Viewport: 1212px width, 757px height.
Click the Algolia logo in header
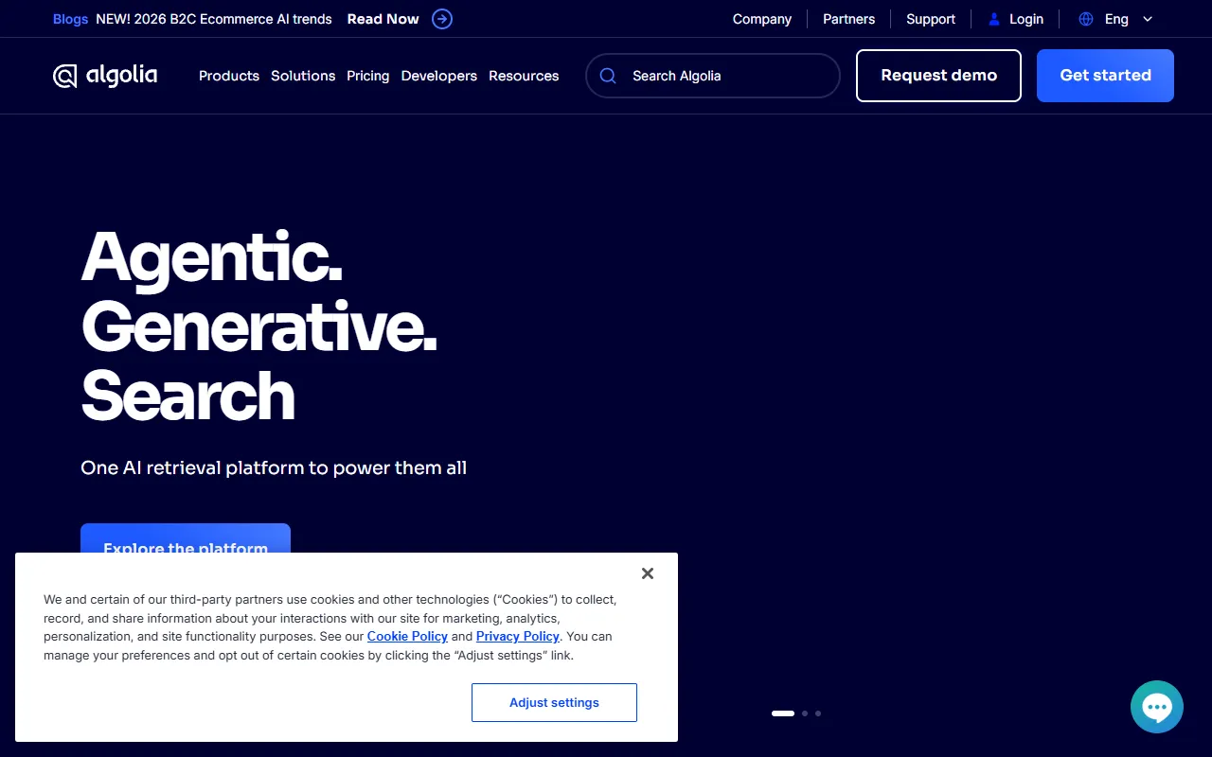pos(105,76)
